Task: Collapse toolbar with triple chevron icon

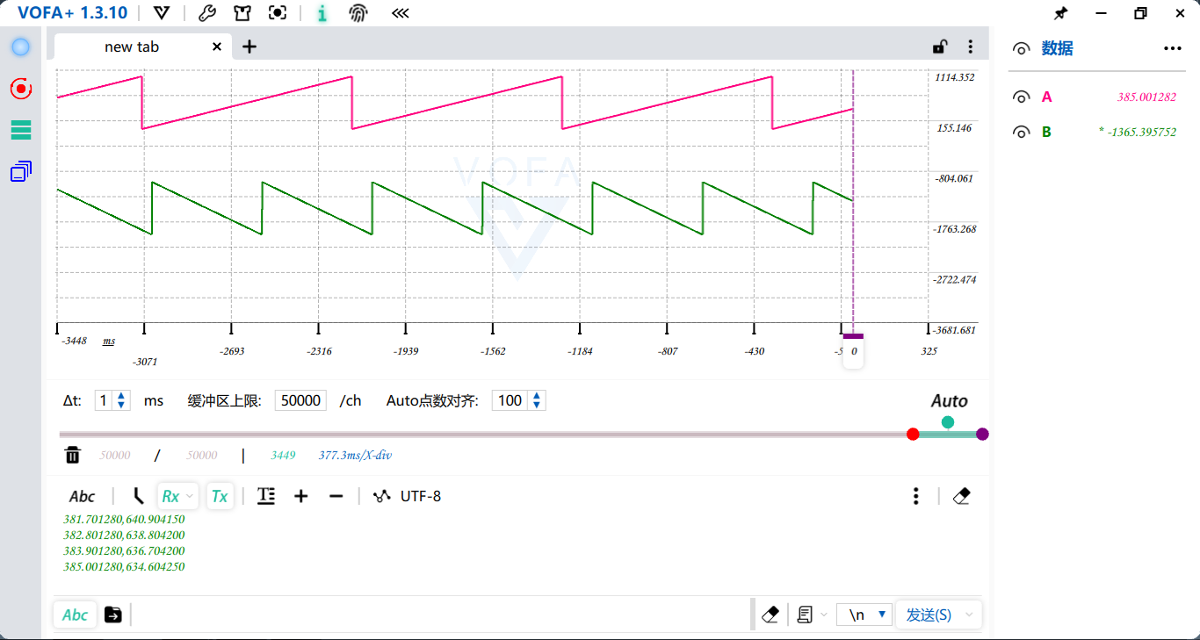Action: (x=400, y=13)
